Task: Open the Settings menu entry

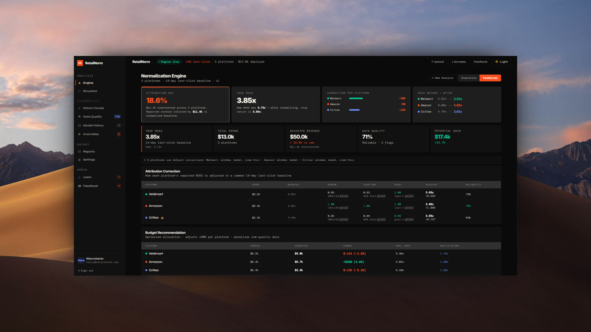Action: [89, 160]
